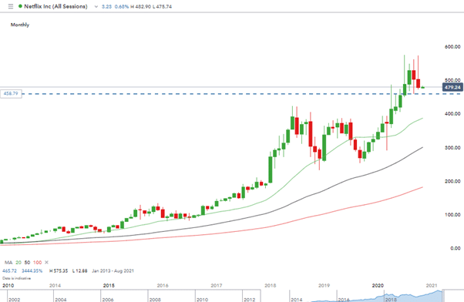Click the 2016 label on time axis
The height and width of the screenshot is (302, 464).
point(163,285)
